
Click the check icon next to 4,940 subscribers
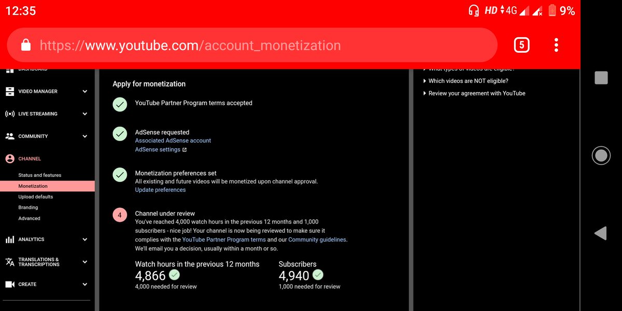point(318,275)
